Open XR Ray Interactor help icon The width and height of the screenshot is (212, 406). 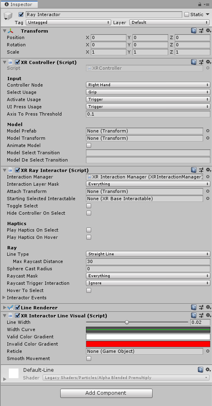click(x=194, y=170)
